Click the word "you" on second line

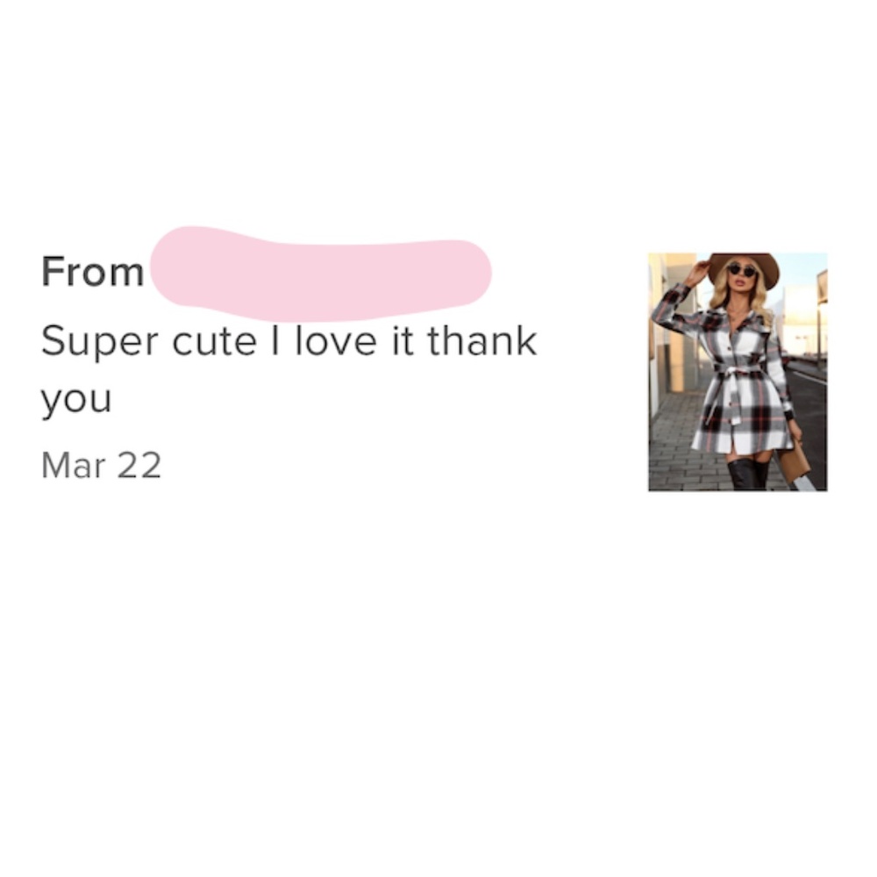click(x=76, y=401)
